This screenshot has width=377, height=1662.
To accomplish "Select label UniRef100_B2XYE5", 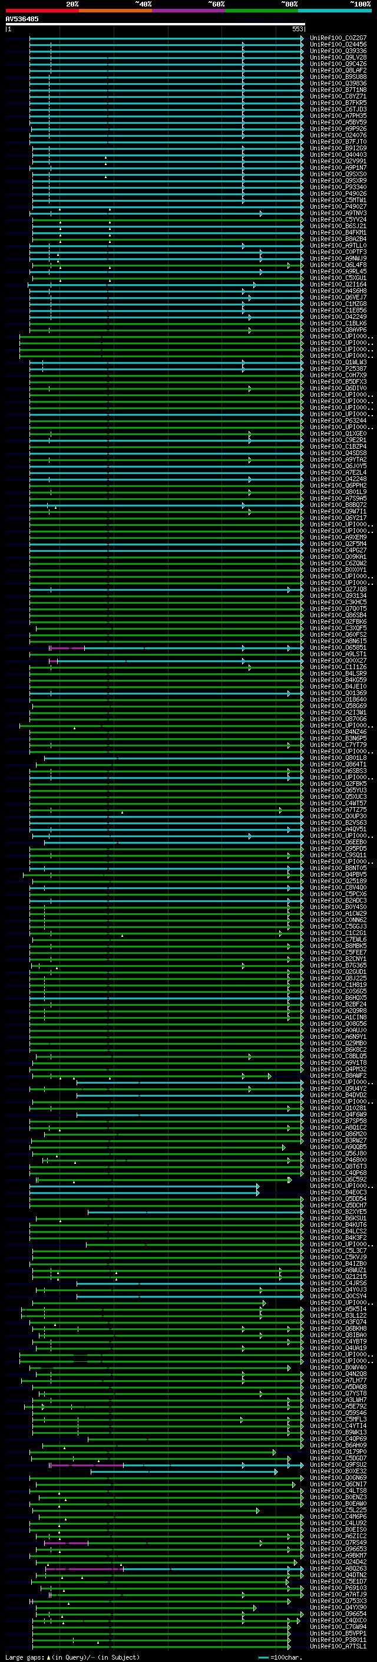I will [x=338, y=1212].
